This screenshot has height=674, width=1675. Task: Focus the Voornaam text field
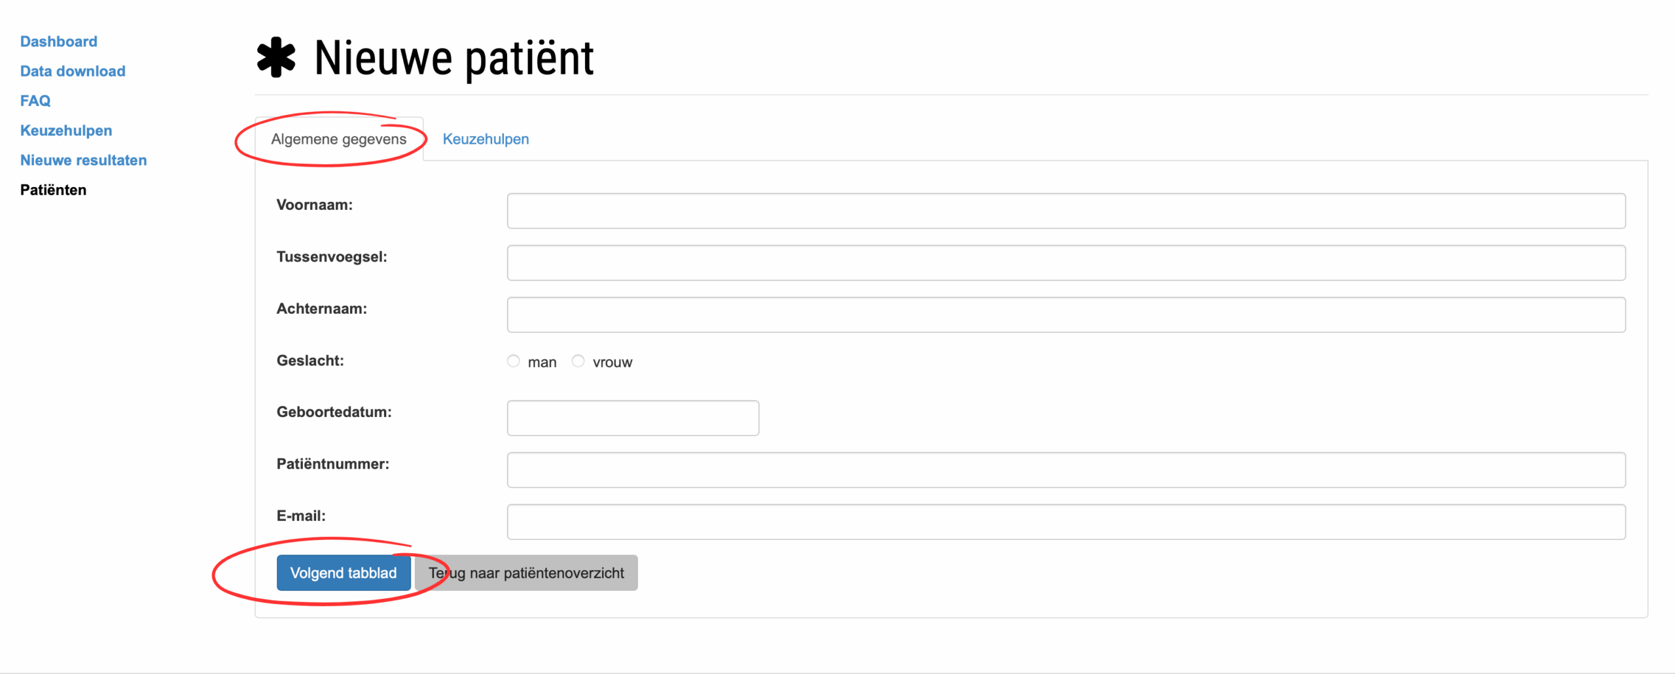[1066, 211]
